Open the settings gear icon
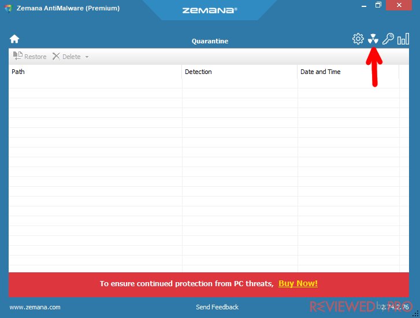The height and width of the screenshot is (318, 420). (x=358, y=39)
